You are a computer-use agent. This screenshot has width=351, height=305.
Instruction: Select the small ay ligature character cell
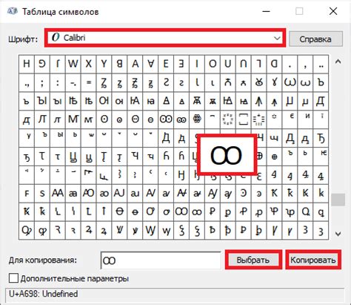228,193
